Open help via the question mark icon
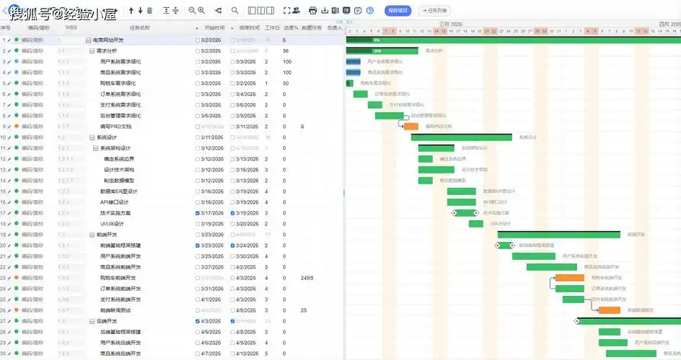 (370, 11)
